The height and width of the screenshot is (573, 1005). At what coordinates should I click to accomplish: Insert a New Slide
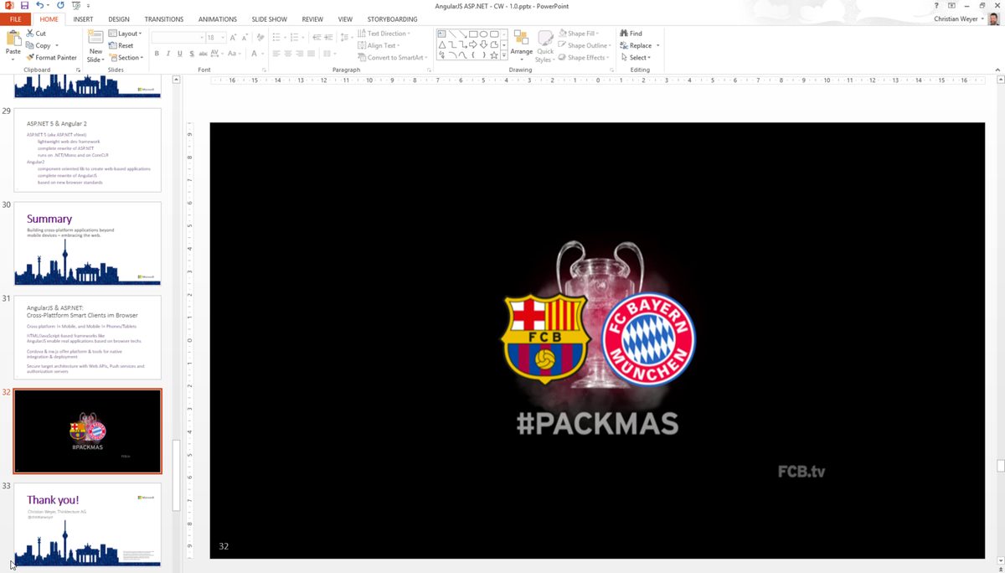tap(95, 46)
